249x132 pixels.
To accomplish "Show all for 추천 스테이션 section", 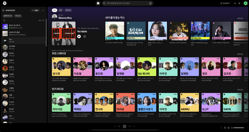I will pyautogui.click(x=240, y=54).
